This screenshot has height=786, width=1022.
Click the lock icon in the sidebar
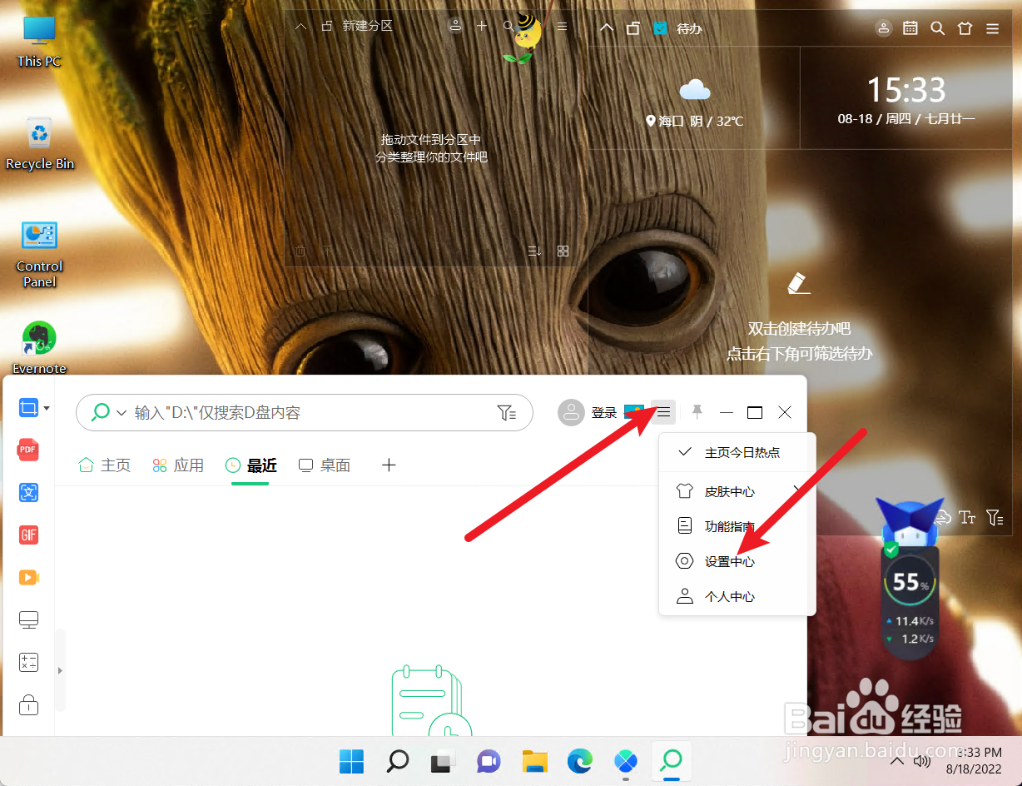pyautogui.click(x=28, y=705)
